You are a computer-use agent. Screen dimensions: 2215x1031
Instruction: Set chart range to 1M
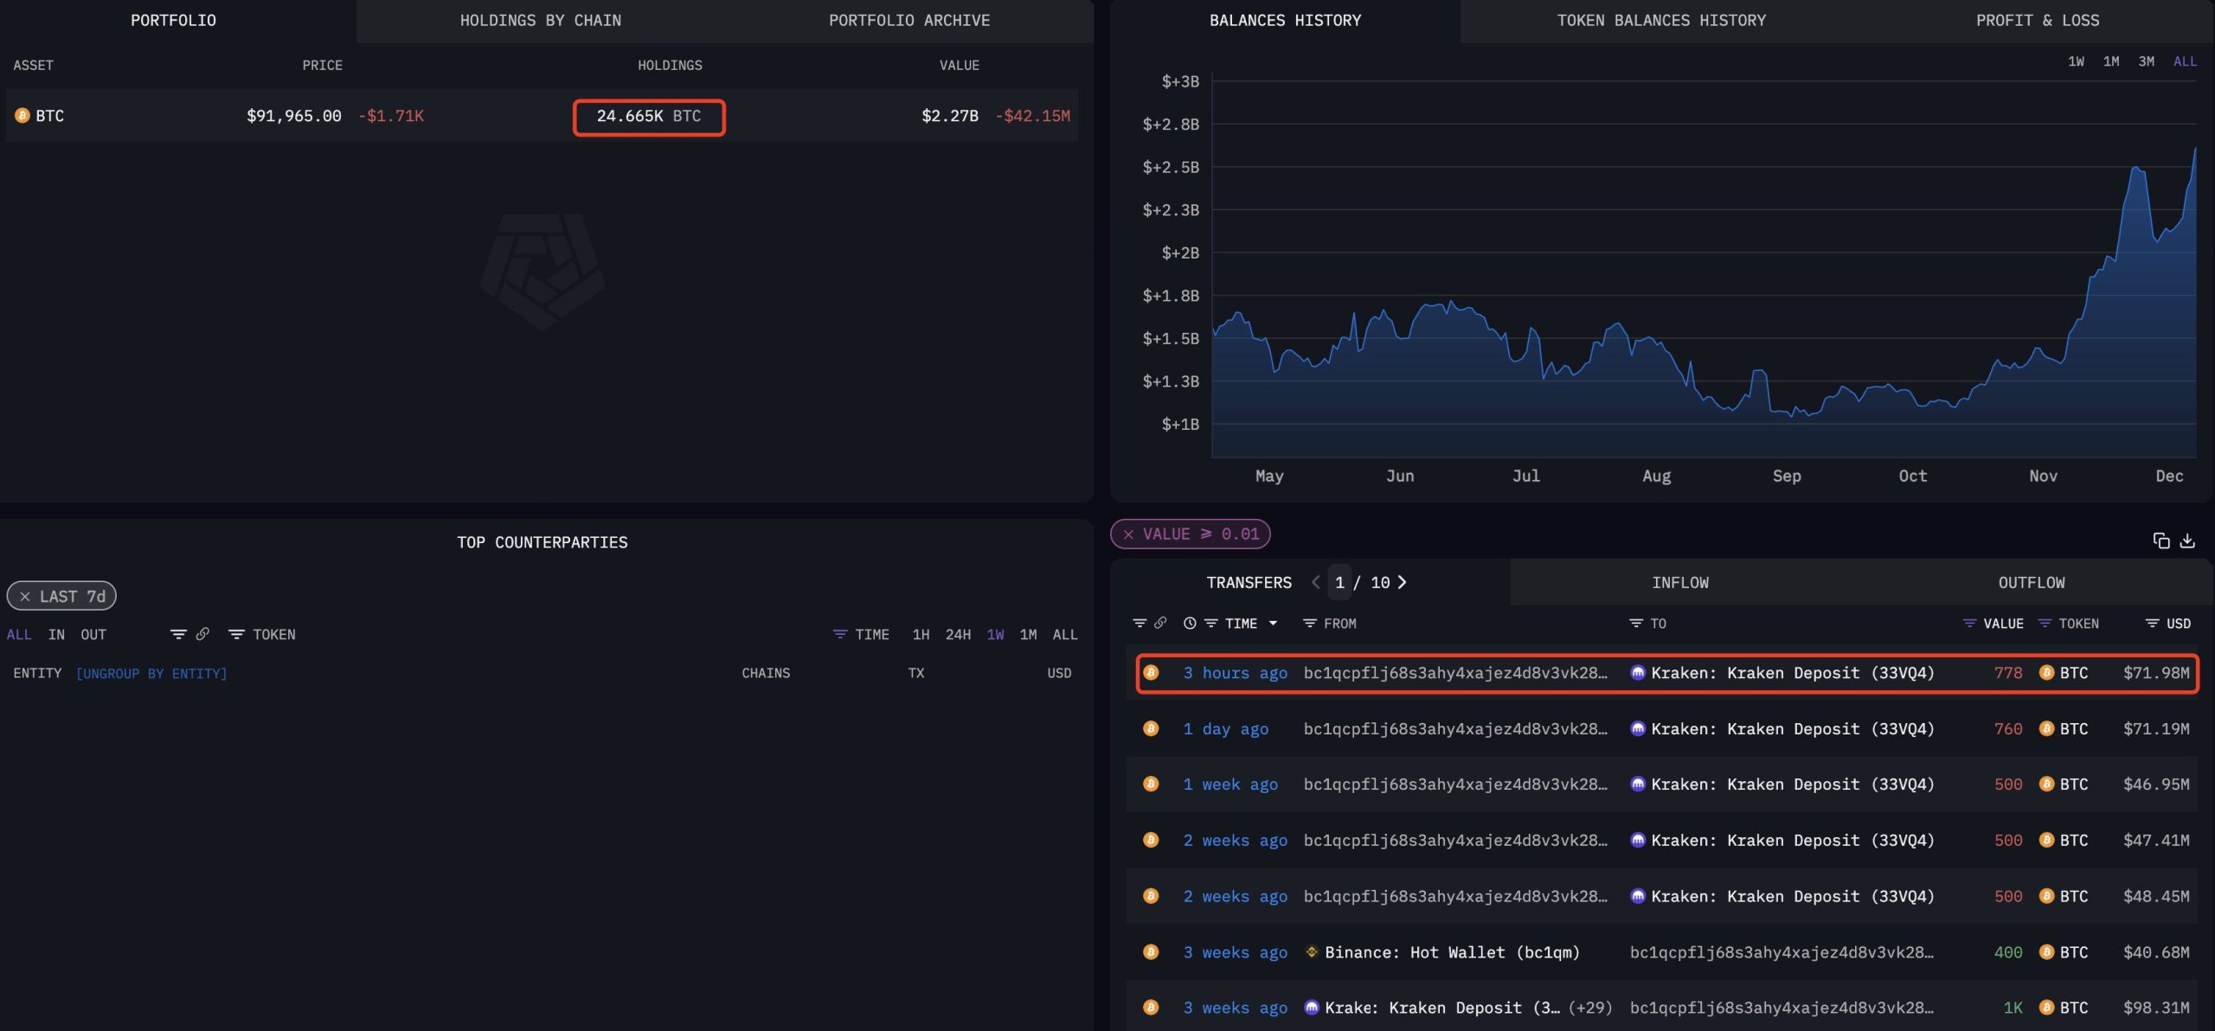2111,61
